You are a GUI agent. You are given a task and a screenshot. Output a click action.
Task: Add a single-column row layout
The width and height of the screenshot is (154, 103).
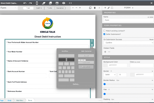point(66,56)
